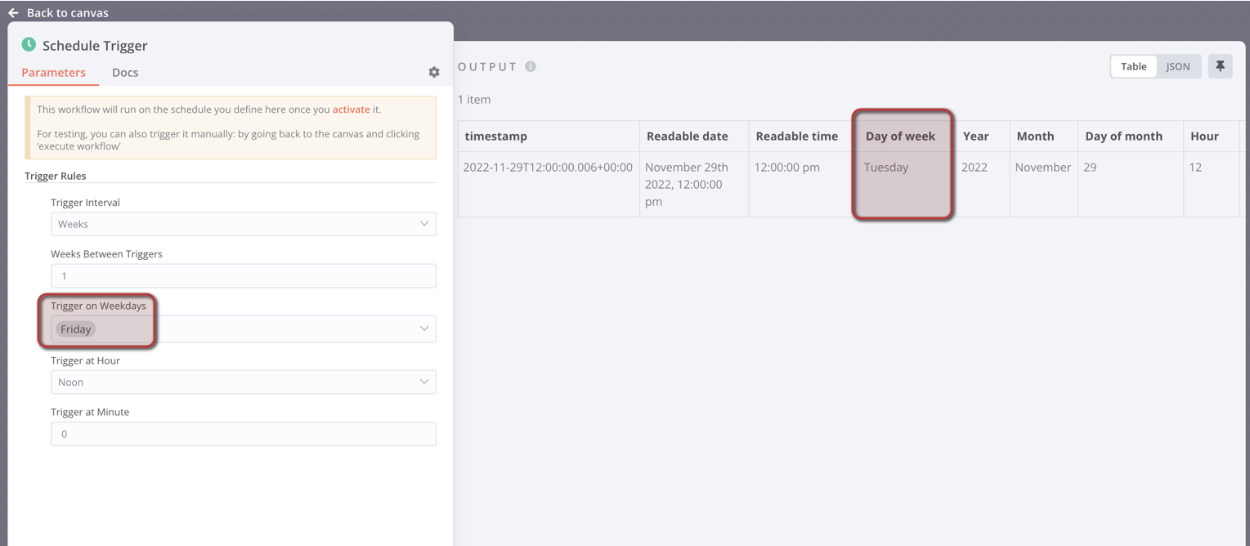This screenshot has height=546, width=1250.
Task: Select the Parameters tab
Action: pos(52,72)
